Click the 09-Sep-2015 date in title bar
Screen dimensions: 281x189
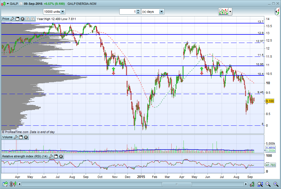33,4
